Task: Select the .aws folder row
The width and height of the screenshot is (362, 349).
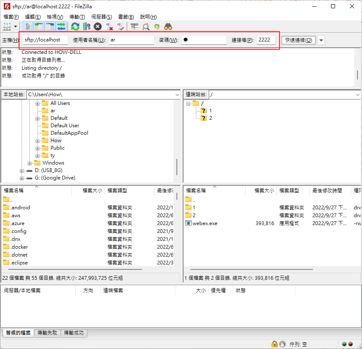Action: [x=88, y=215]
